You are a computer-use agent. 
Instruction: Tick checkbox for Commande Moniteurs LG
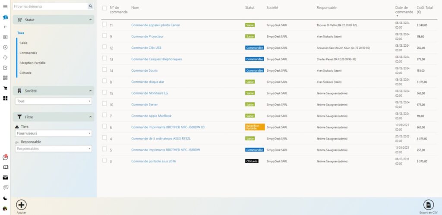coord(104,92)
